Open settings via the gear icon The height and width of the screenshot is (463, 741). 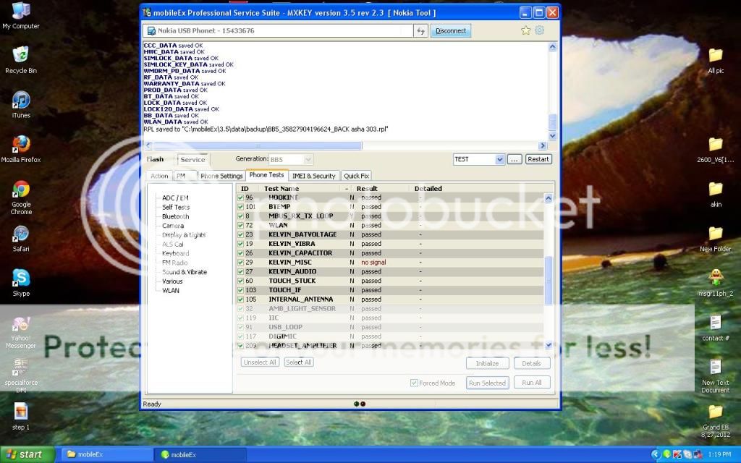tap(539, 30)
